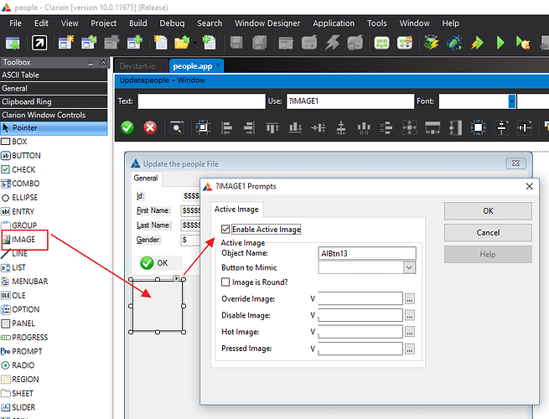Viewport: 549px width, 419px height.
Task: Collapse Clarion Window Controls section
Action: (x=54, y=115)
